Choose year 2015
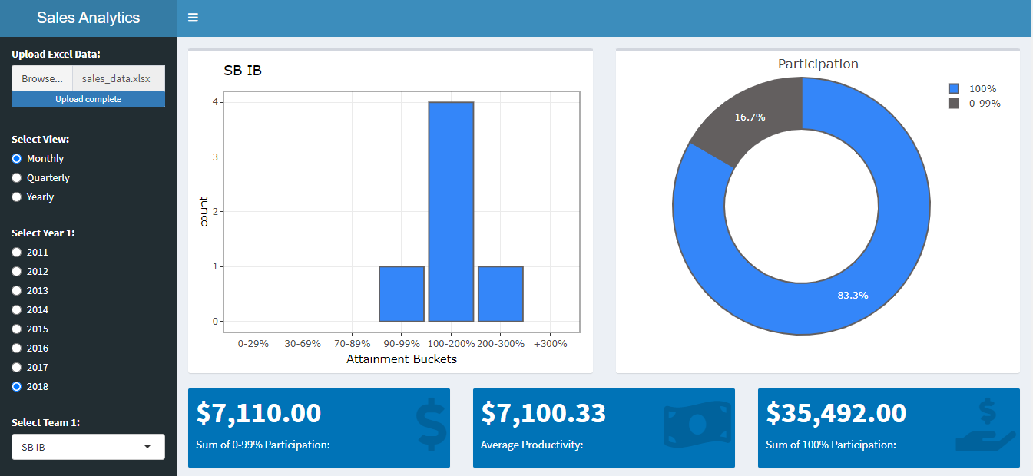 click(16, 329)
